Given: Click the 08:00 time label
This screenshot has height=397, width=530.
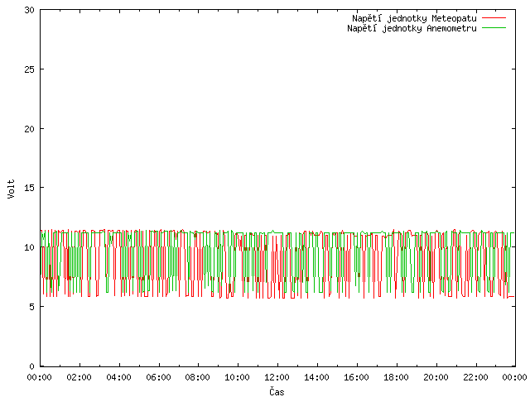Looking at the screenshot, I should 198,377.
